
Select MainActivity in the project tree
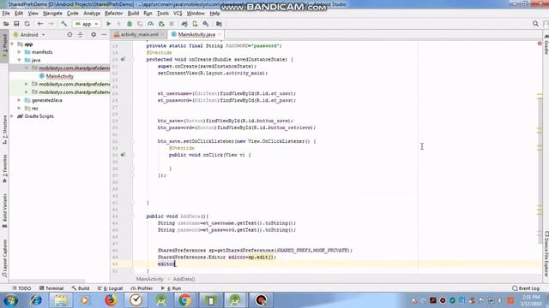(59, 76)
